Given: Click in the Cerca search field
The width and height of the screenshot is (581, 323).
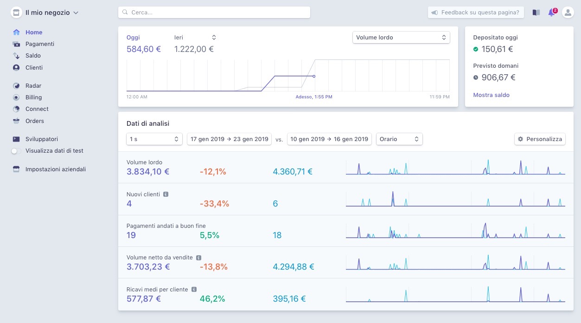Looking at the screenshot, I should click(214, 13).
